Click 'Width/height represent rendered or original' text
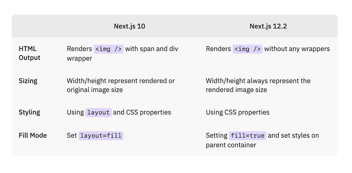352x173 pixels. (121, 85)
